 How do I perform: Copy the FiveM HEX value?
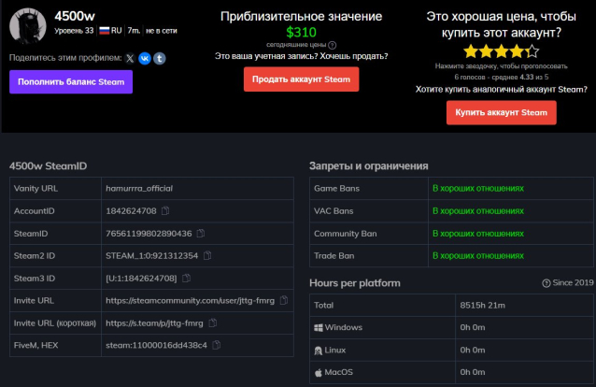pos(217,345)
